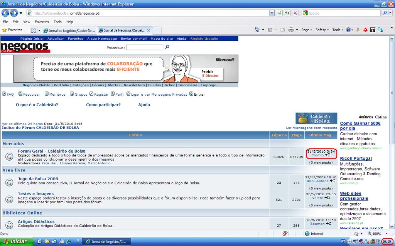Click the Pesquisar search field

(x=145, y=47)
